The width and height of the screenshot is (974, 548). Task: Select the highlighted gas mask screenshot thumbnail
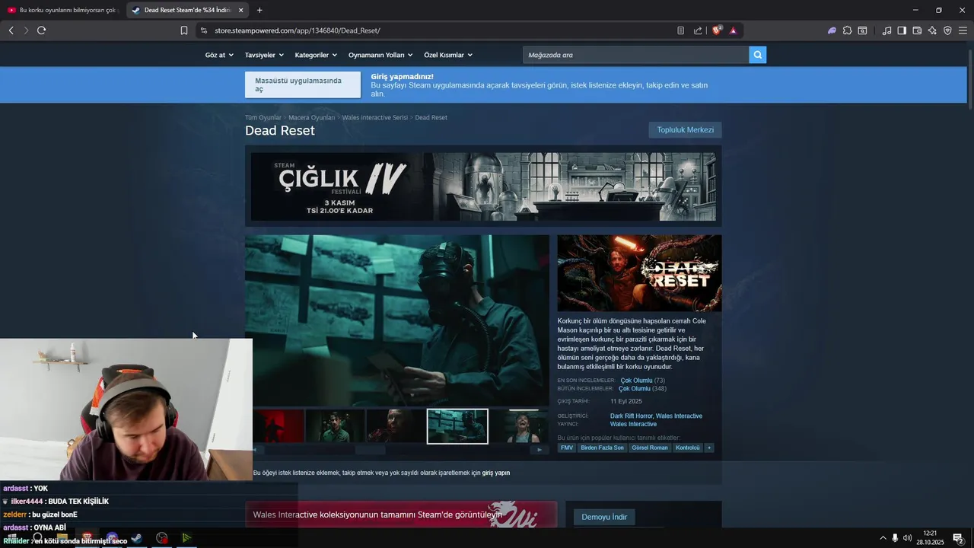click(x=457, y=426)
